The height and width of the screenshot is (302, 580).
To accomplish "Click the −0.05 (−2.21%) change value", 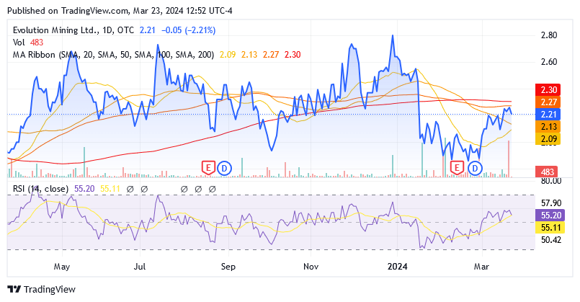I will (x=188, y=30).
